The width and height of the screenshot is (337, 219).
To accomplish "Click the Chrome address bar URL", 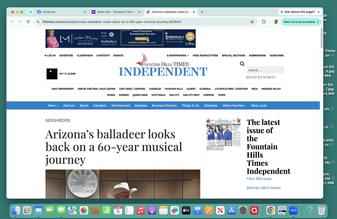I will click(x=112, y=22).
